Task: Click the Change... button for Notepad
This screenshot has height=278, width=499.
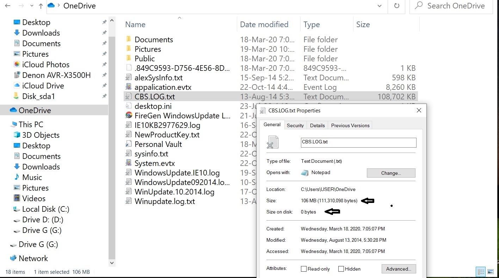Action: point(391,173)
